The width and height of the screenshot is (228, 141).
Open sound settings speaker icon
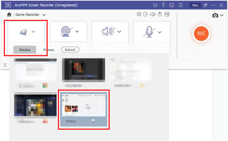153,14
